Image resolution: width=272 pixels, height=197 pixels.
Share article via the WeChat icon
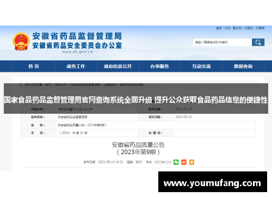click(176, 162)
